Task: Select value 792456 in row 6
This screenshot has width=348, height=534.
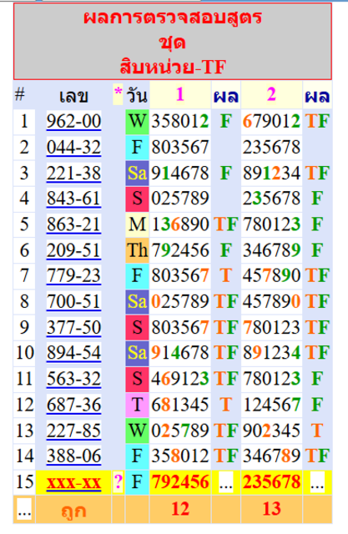Action: (180, 250)
